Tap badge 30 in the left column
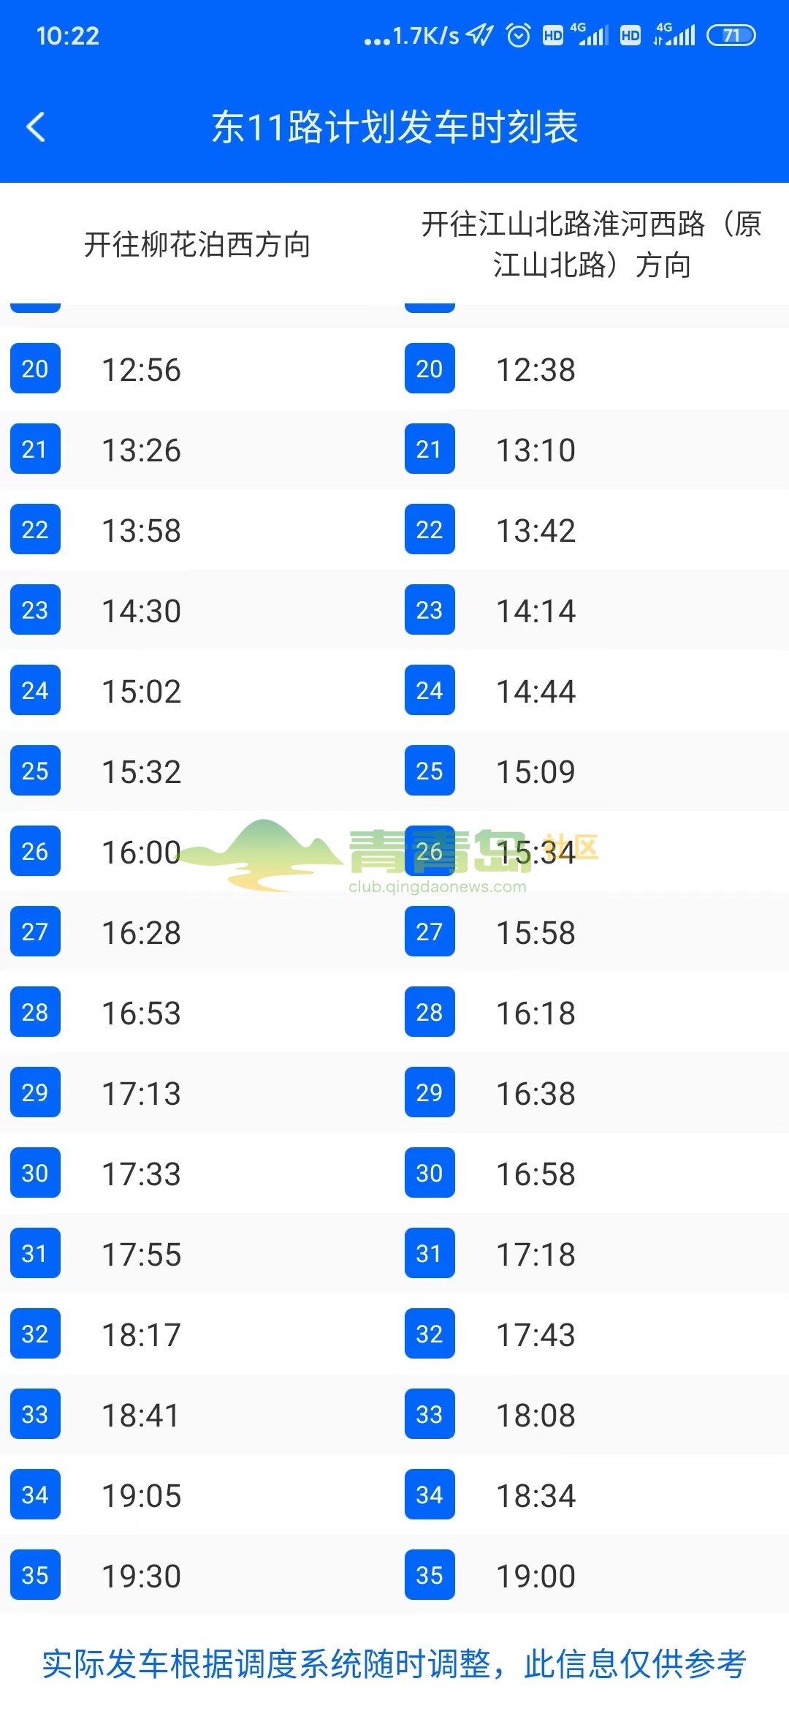The height and width of the screenshot is (1711, 789). point(35,1173)
